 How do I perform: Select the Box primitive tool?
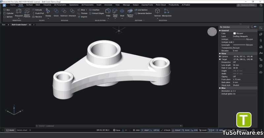(7, 10)
